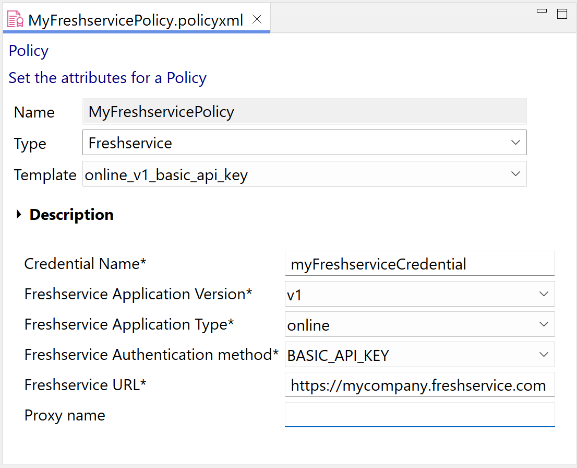Expand the Description section

pyautogui.click(x=19, y=215)
